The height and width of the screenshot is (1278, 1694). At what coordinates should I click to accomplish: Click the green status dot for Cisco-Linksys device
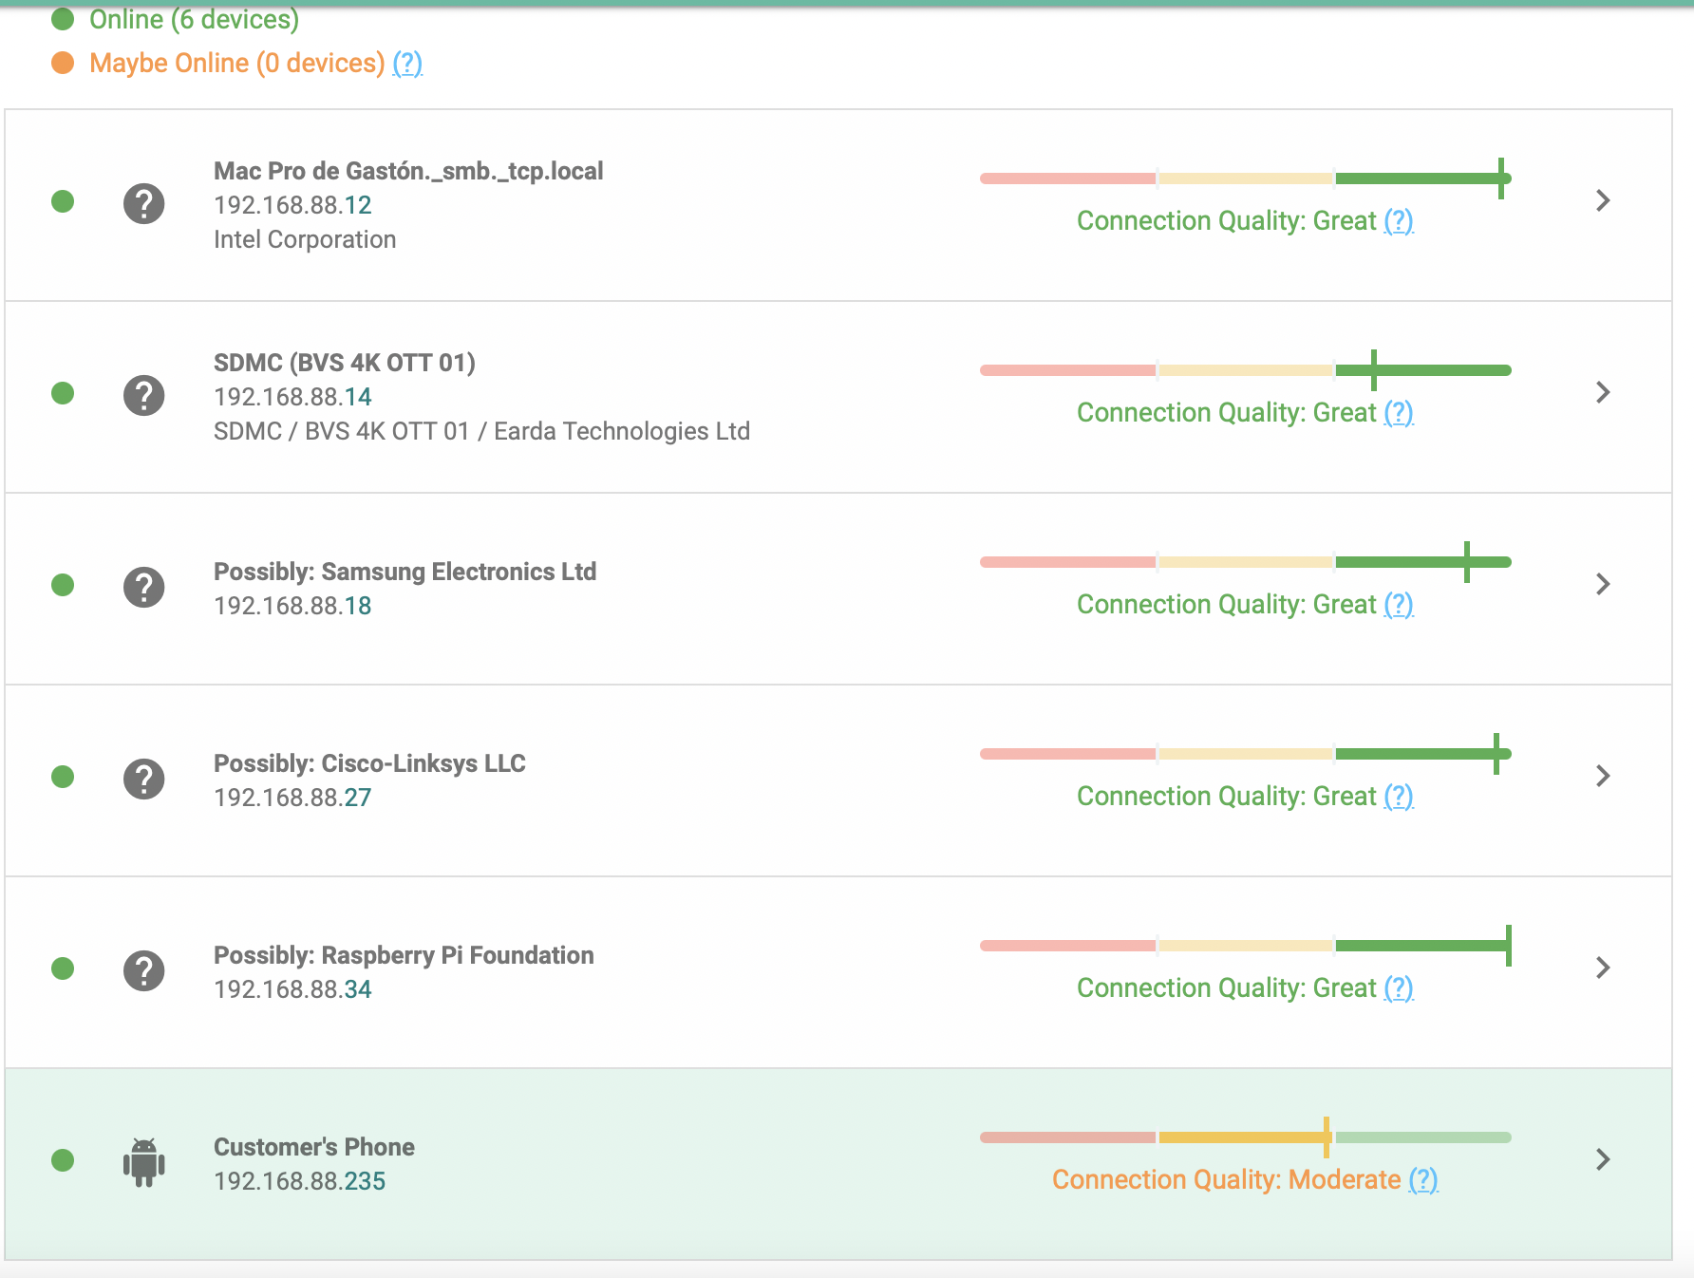coord(63,777)
